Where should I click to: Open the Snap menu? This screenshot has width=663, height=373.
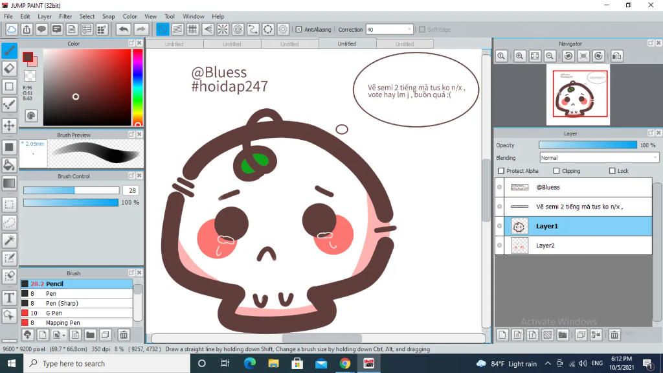[x=108, y=16]
